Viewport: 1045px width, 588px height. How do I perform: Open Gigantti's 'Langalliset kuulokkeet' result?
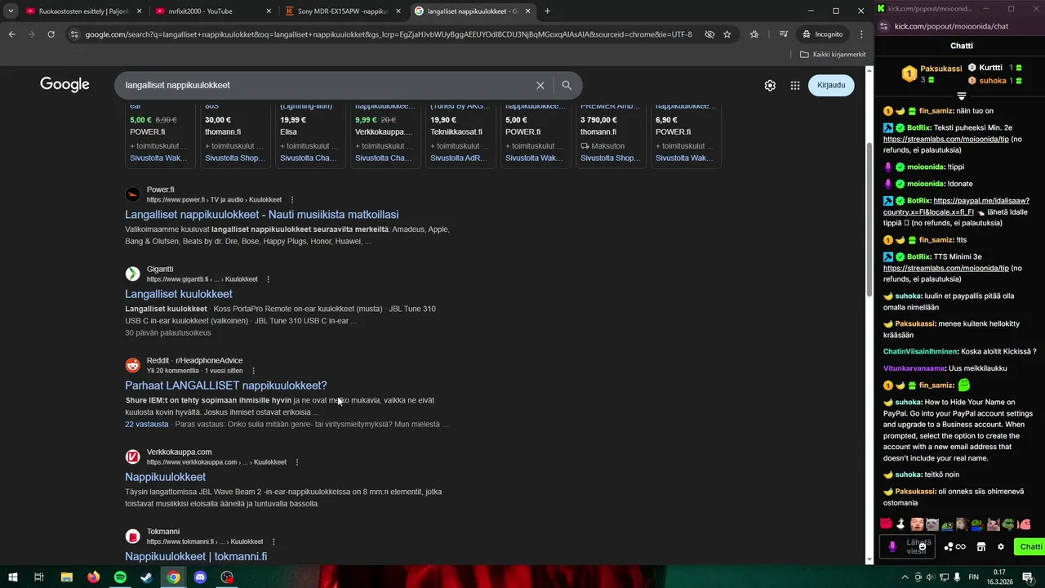(179, 293)
